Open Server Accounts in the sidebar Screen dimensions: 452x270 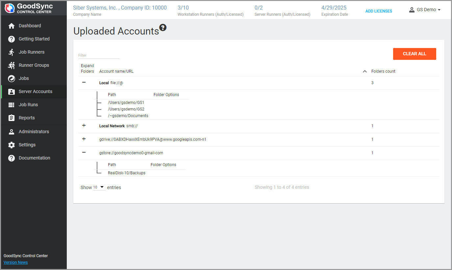[35, 91]
